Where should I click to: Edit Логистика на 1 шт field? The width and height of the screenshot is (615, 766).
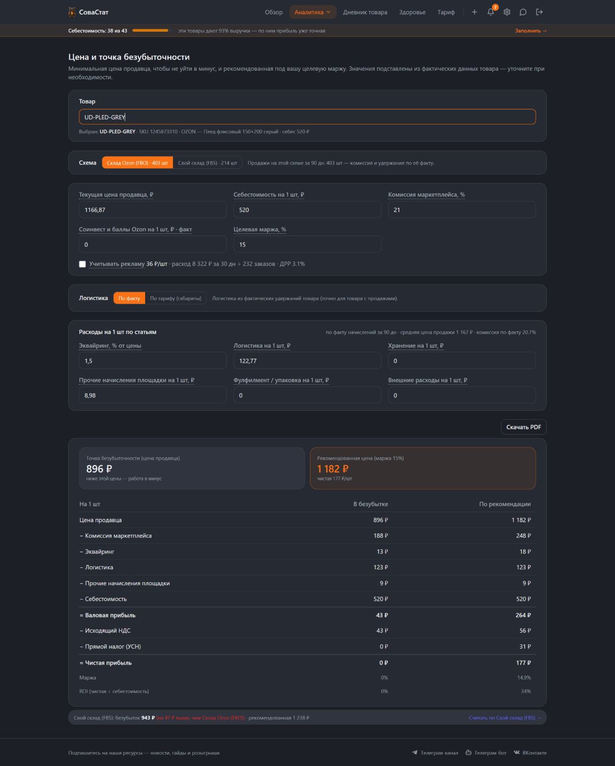click(x=307, y=361)
